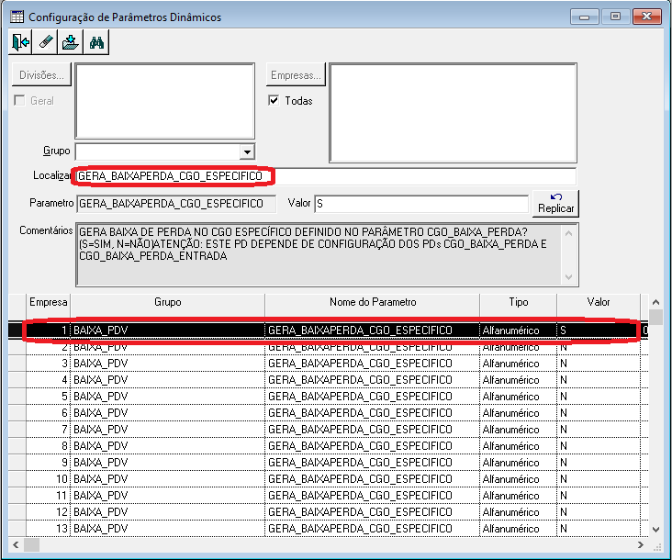Click Valor N cell in Empresa 11 row

click(599, 496)
